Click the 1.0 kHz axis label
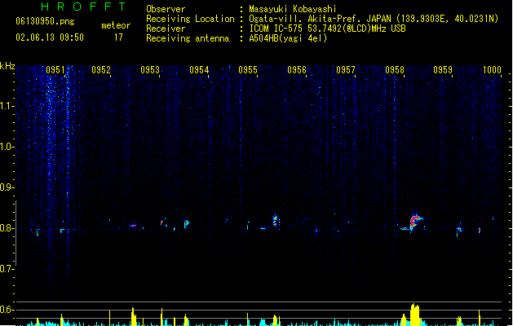Viewport: 513px width, 326px height. (x=7, y=147)
